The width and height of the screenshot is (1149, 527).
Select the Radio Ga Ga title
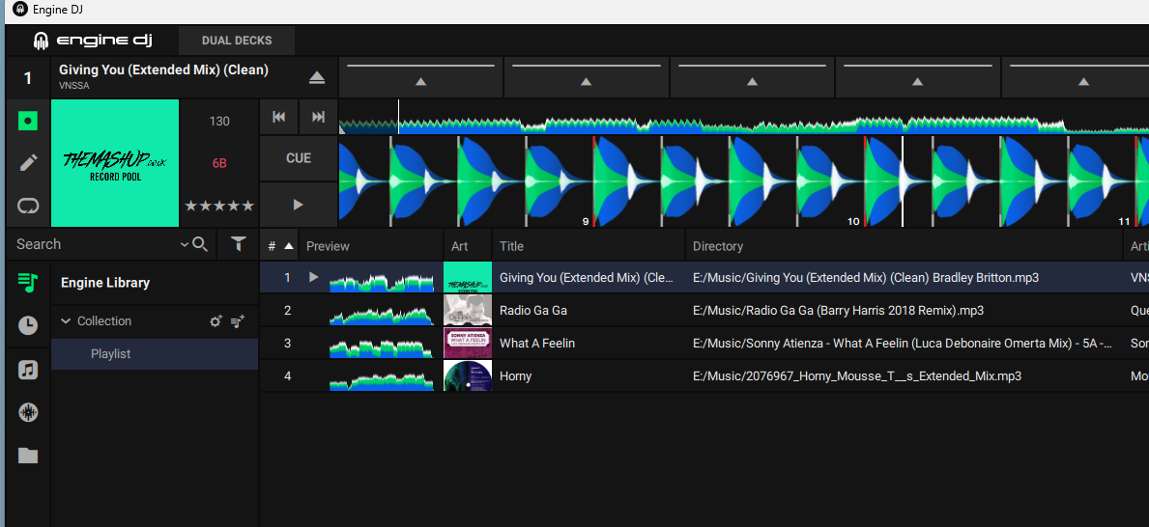click(532, 311)
